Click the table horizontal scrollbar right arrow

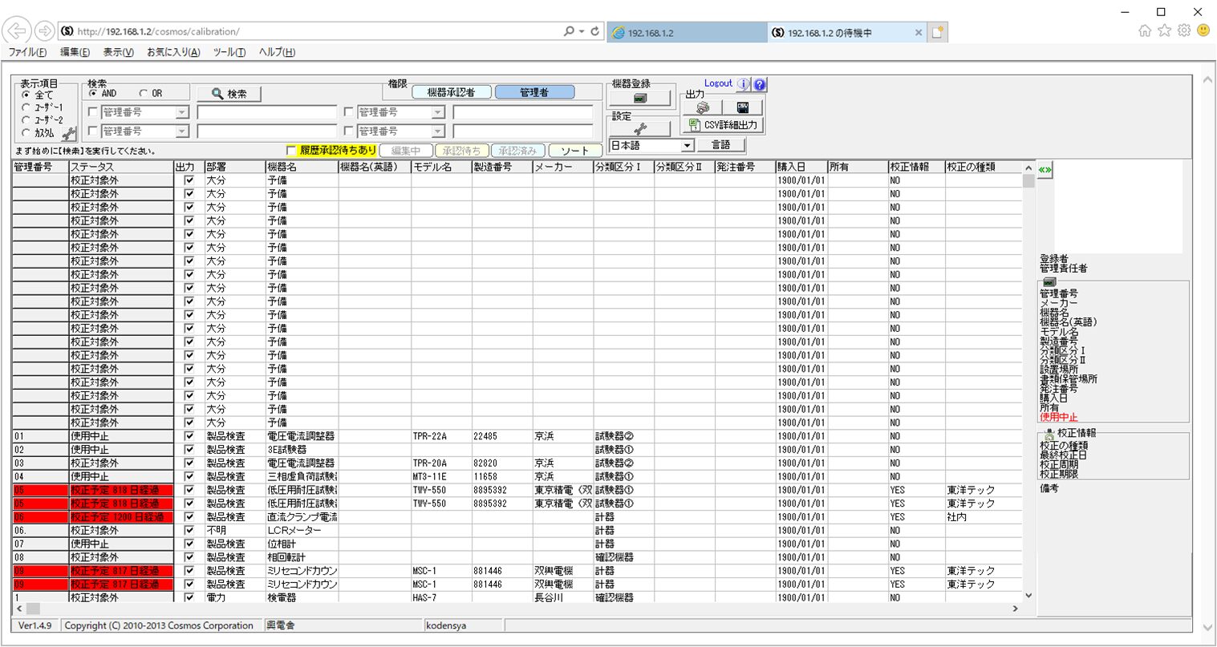point(1016,609)
